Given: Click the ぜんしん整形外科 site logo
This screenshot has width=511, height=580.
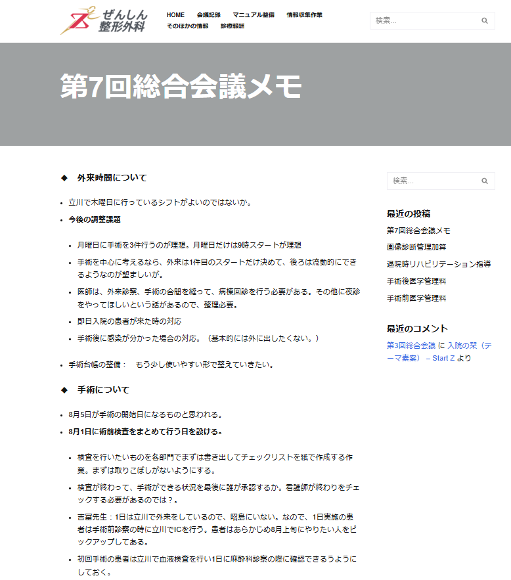Looking at the screenshot, I should point(104,20).
